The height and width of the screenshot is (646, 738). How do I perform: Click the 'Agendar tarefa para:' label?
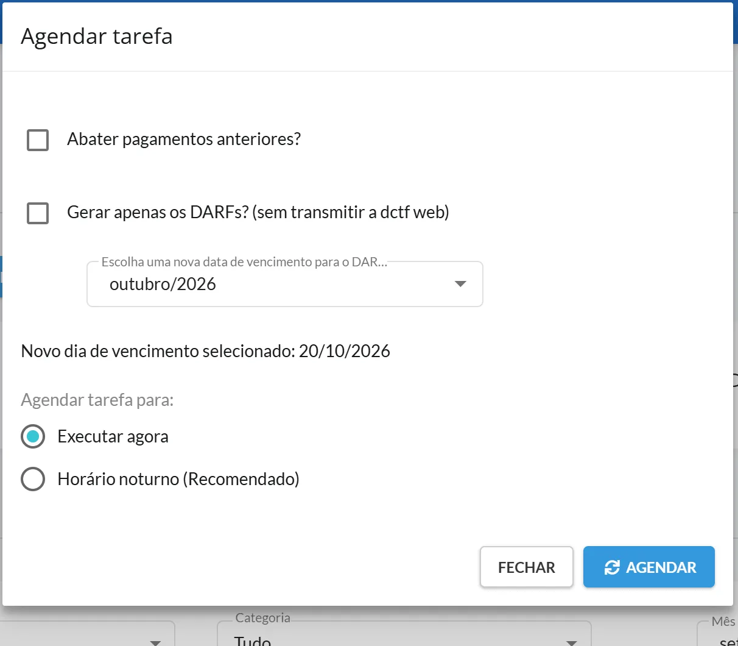(97, 400)
